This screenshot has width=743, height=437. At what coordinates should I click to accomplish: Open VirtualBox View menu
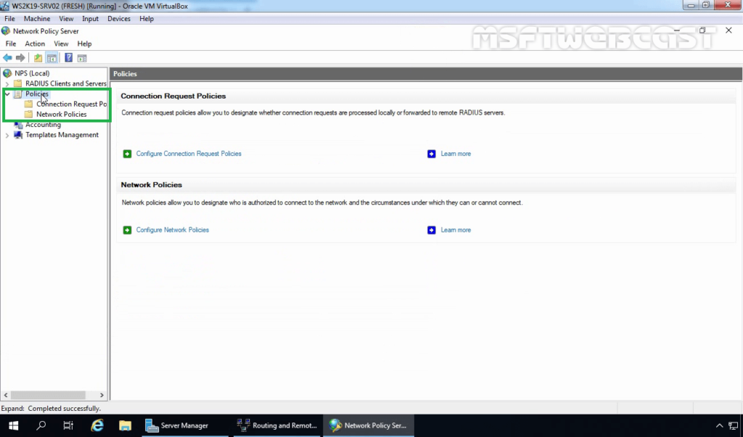[x=66, y=18]
